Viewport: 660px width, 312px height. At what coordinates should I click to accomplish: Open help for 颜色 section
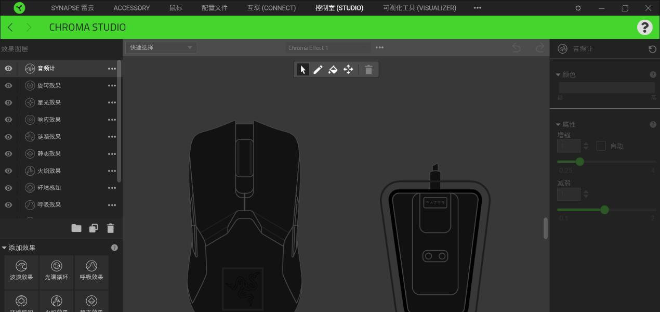(x=653, y=75)
